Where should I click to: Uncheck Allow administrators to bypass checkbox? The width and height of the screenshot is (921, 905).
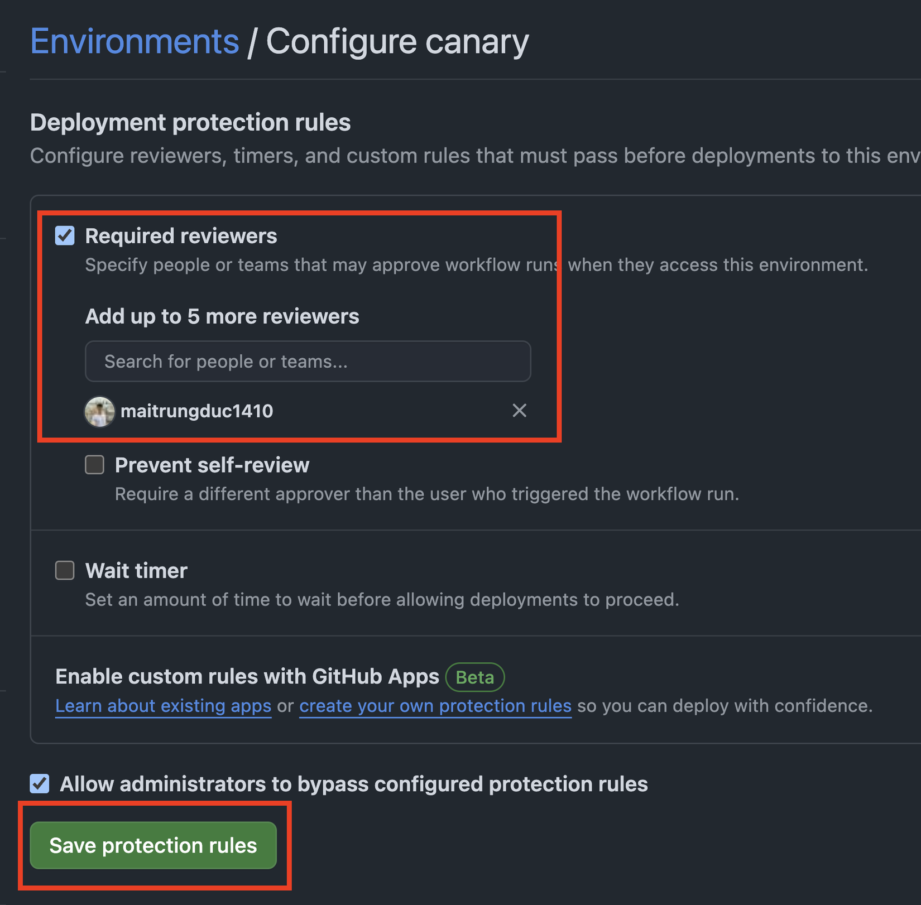40,783
